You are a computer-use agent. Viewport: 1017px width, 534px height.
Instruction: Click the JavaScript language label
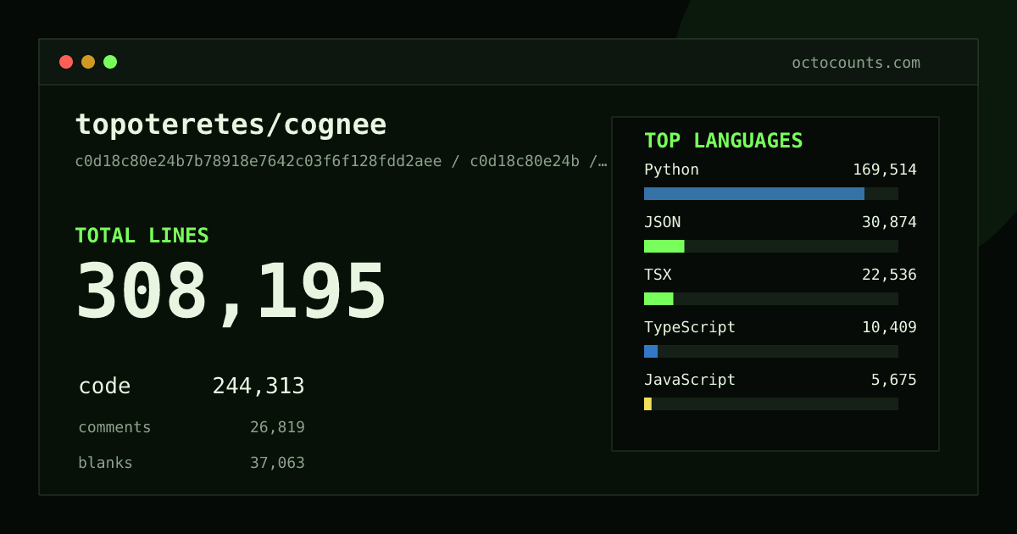coord(690,381)
